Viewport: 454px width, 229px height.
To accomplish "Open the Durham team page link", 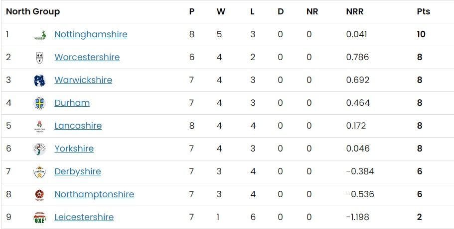I will pyautogui.click(x=72, y=103).
